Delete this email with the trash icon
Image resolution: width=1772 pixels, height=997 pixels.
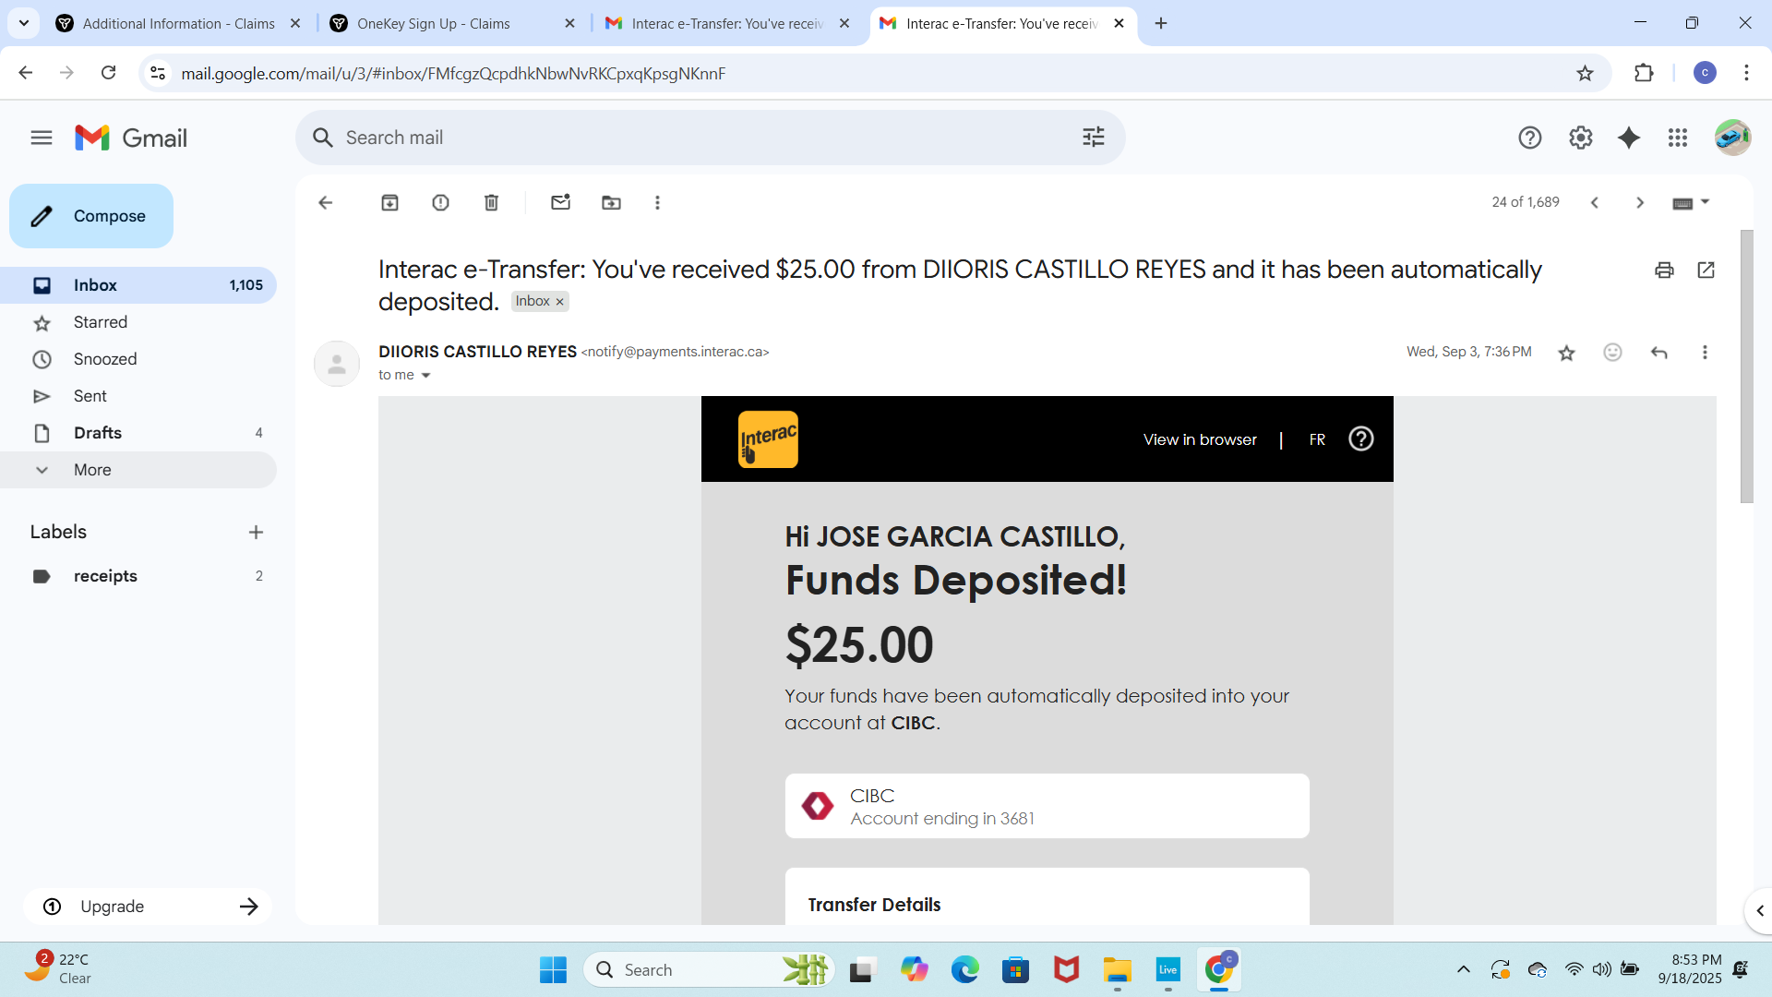coord(491,202)
